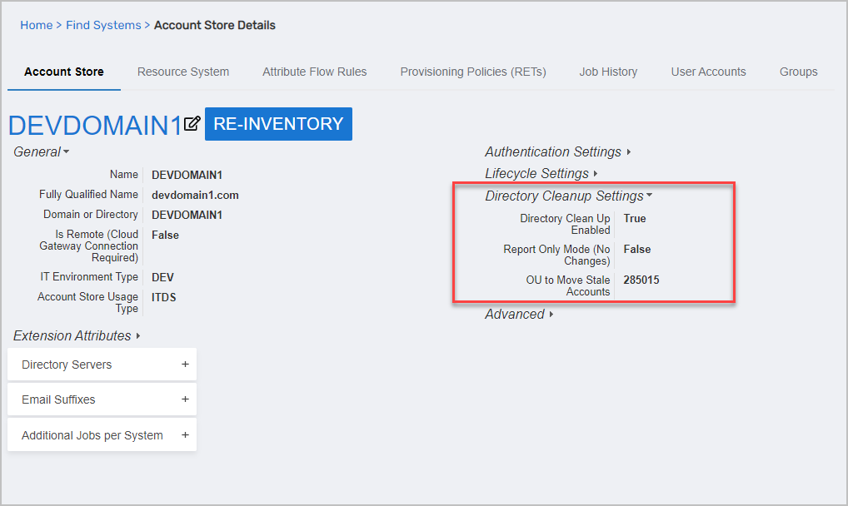Expand Authentication Settings section
The image size is (848, 506).
[x=557, y=152]
